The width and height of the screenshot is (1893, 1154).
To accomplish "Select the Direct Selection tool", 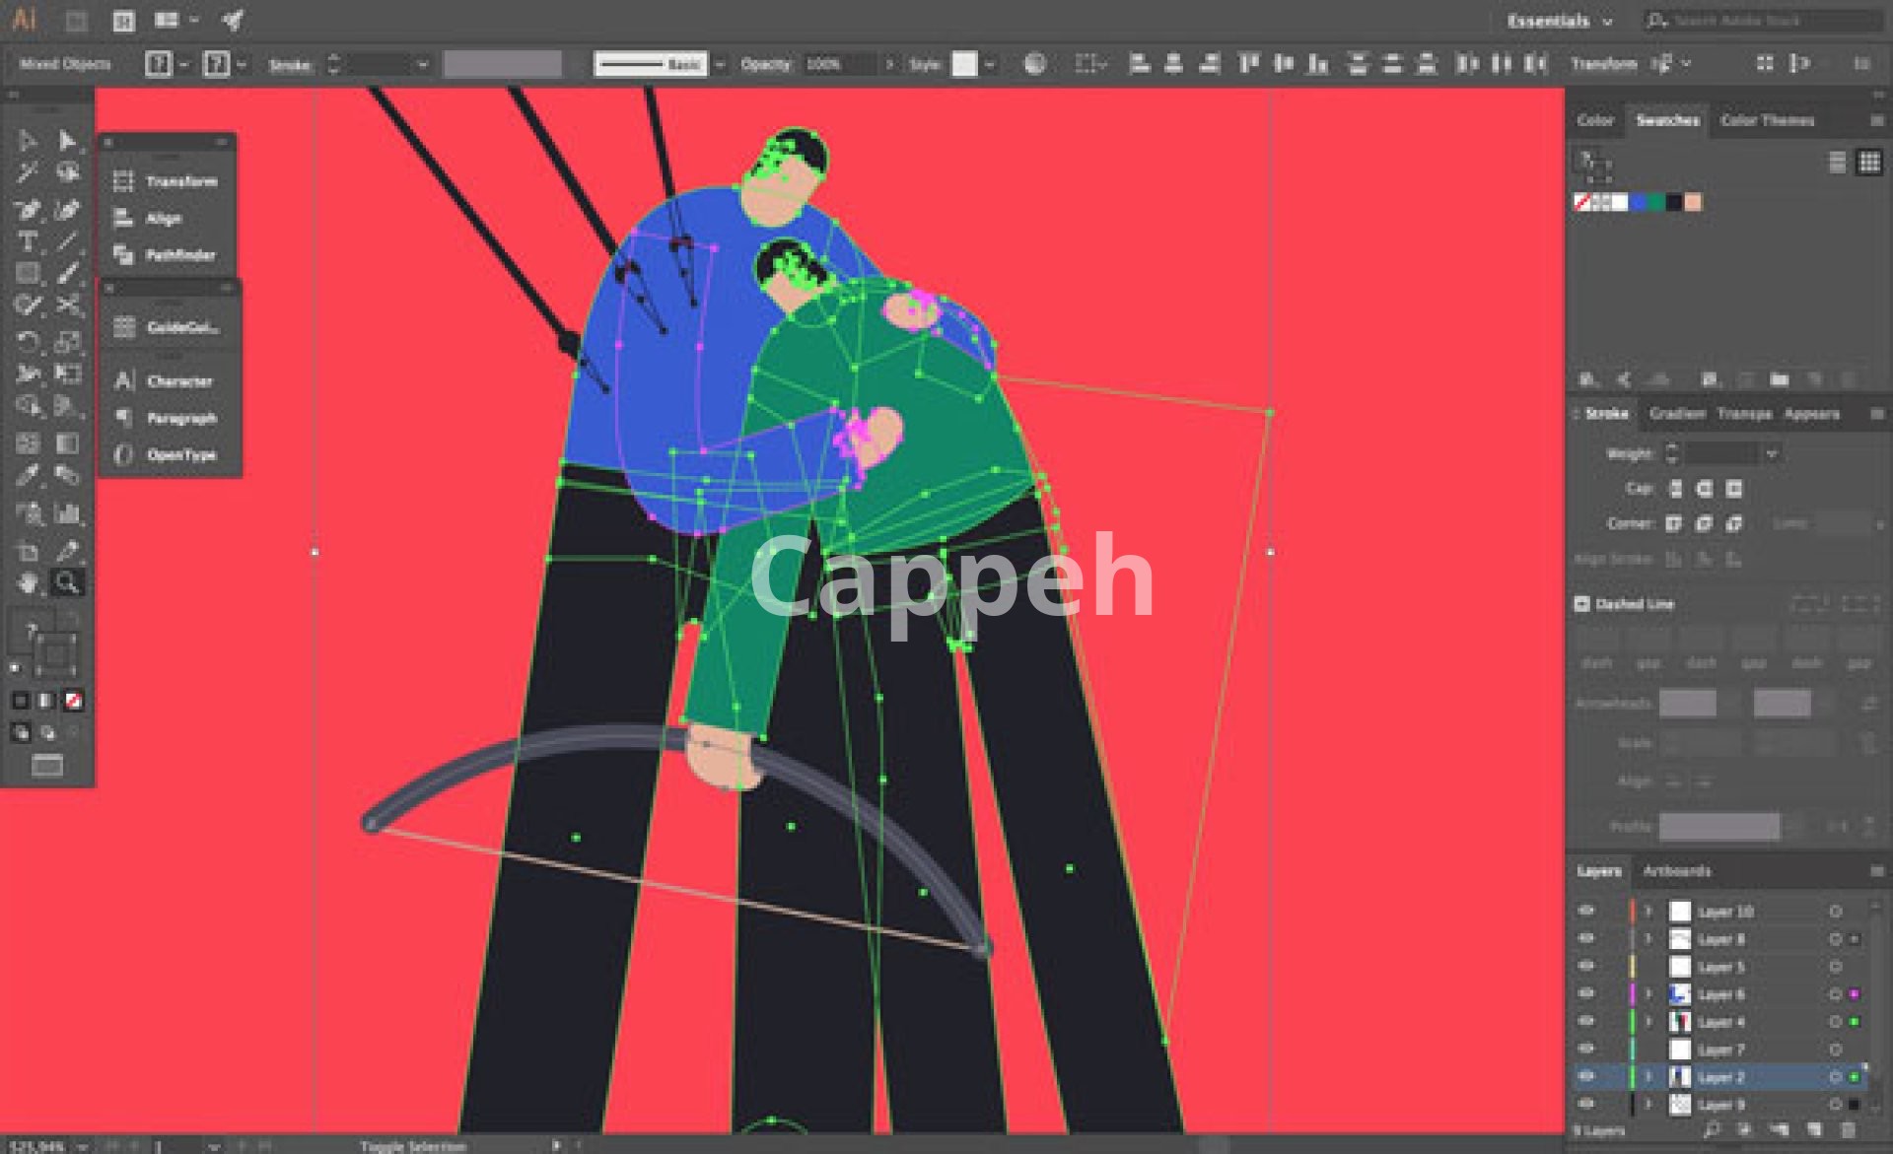I will (x=66, y=141).
